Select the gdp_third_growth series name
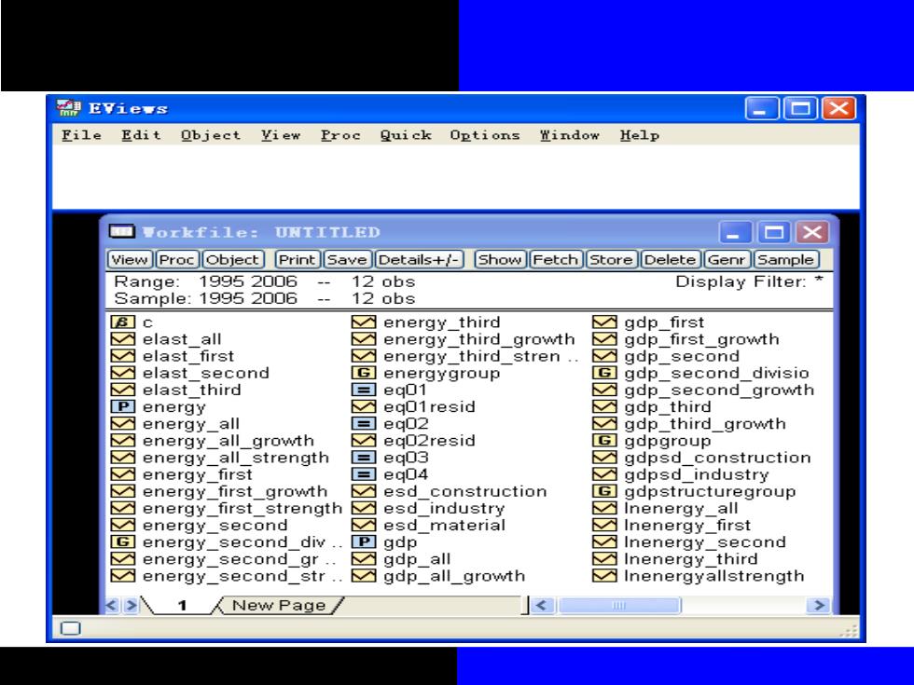This screenshot has height=685, width=914. [x=705, y=424]
